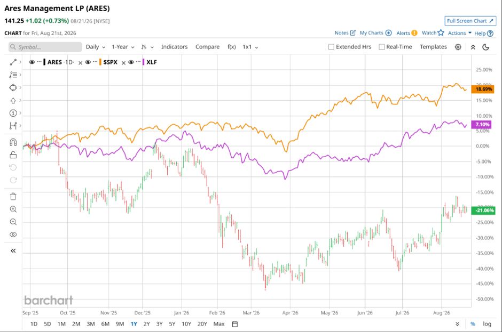The image size is (502, 332).
Task: Open the 1x1 grid layout dropdown
Action: (x=250, y=47)
